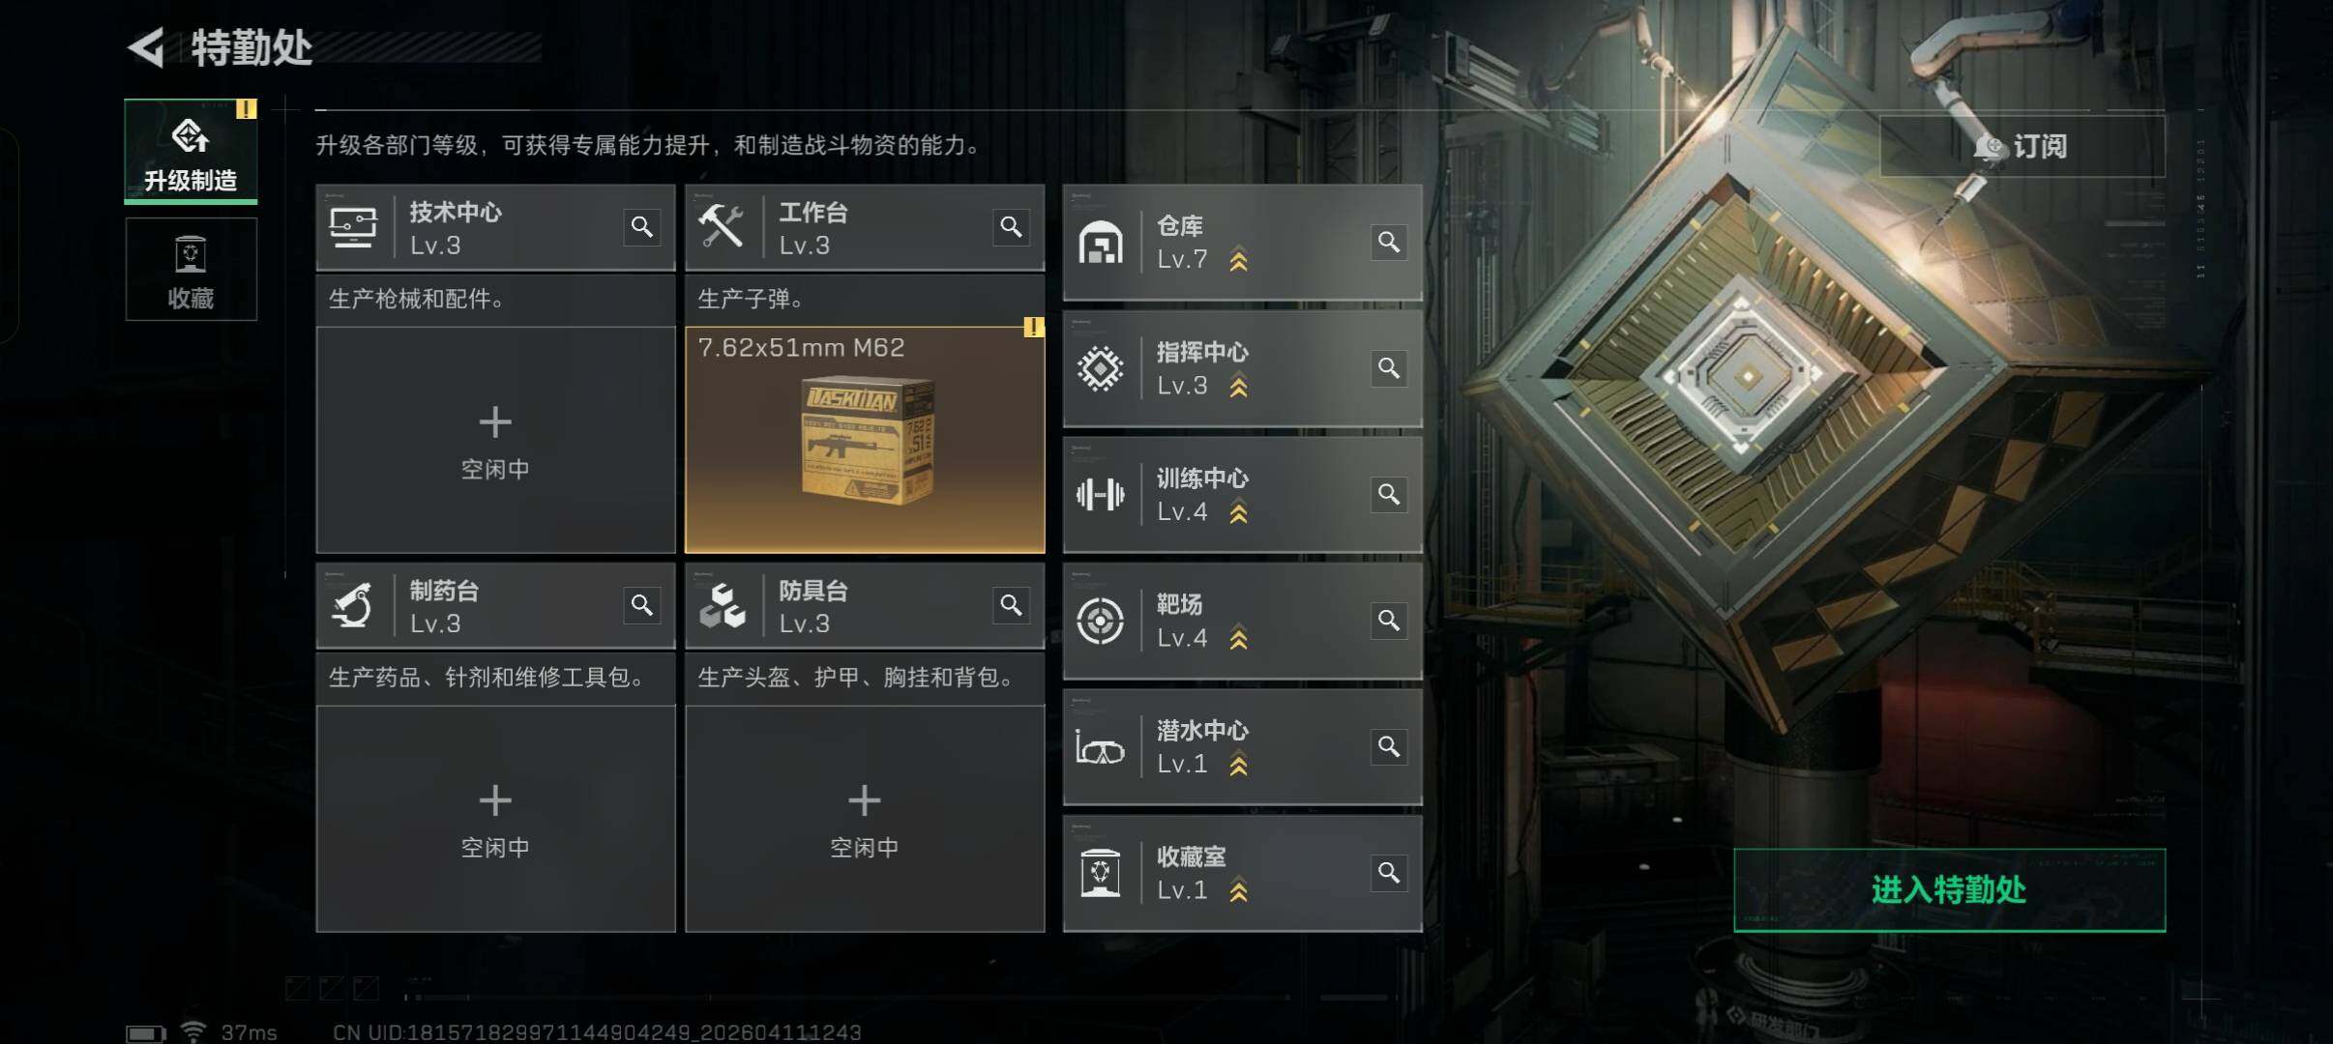Add production in idle 制药台 slot
The height and width of the screenshot is (1044, 2333).
point(495,819)
